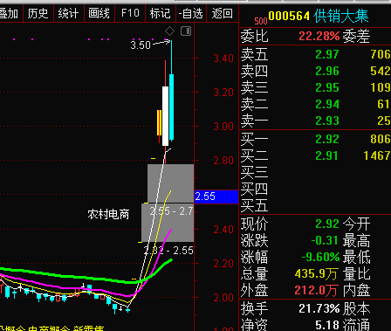Click the 3.50 high price label
391x331 pixels.
click(x=141, y=45)
